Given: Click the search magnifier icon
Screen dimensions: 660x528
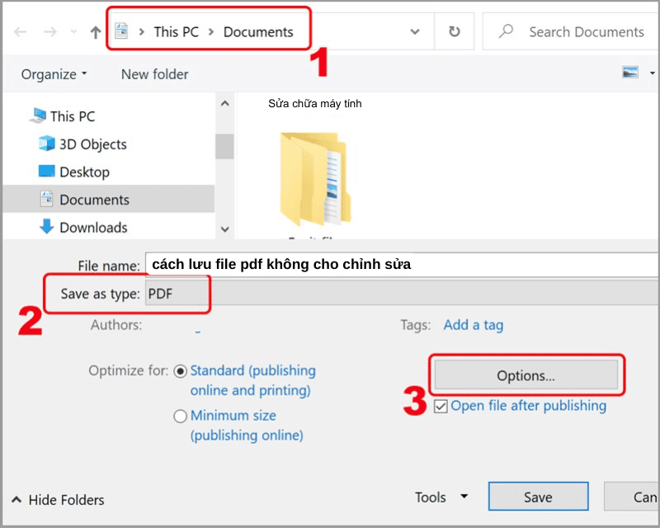Looking at the screenshot, I should coord(507,32).
